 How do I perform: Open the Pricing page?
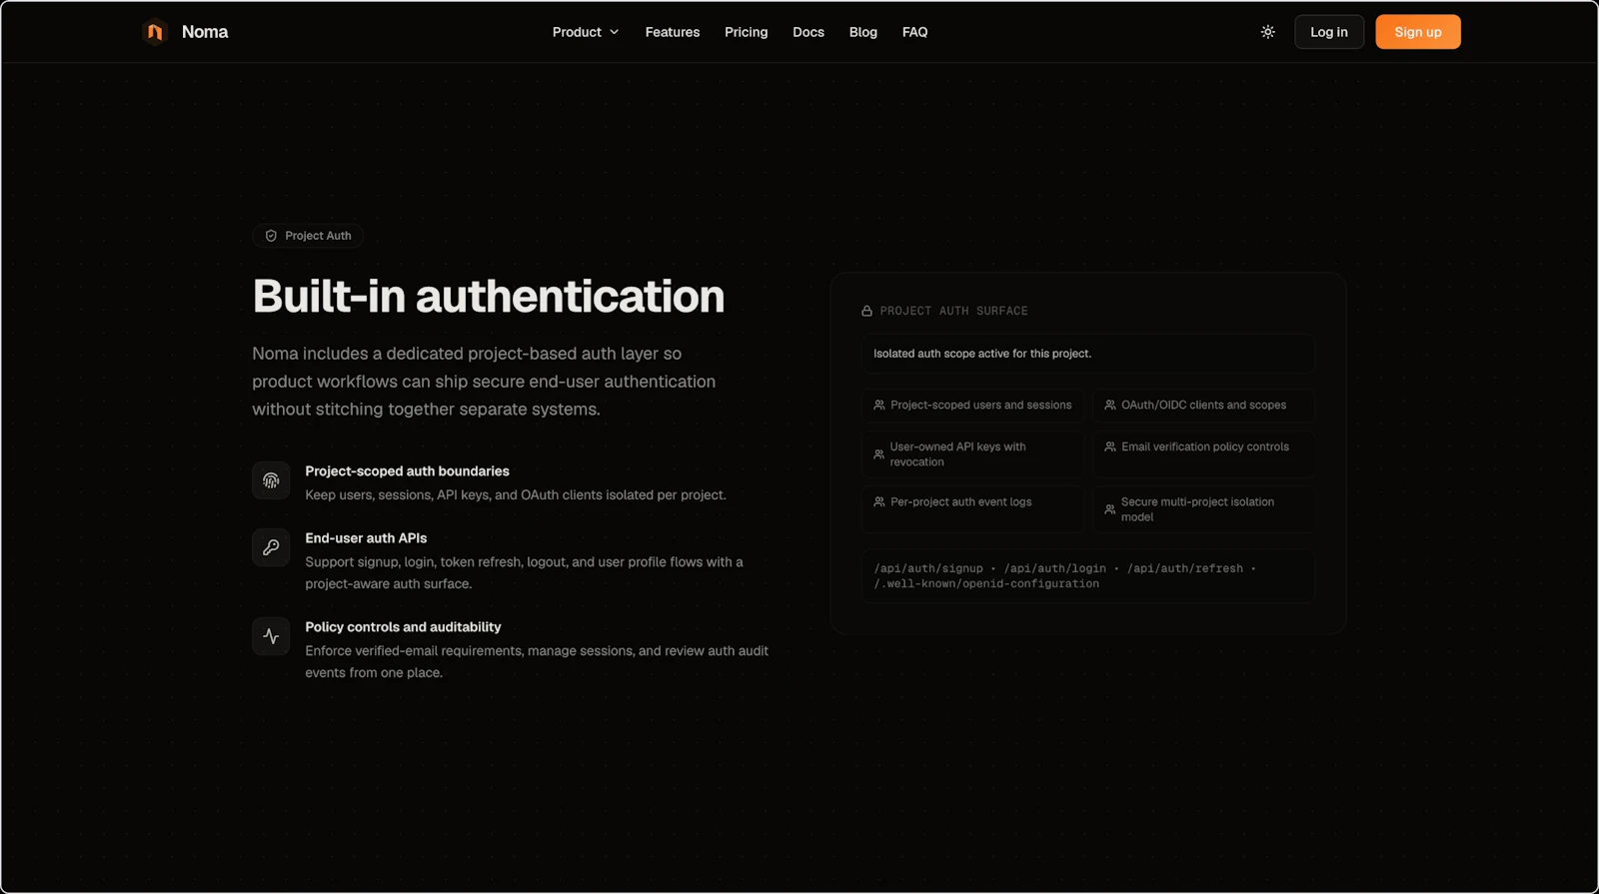click(x=747, y=32)
